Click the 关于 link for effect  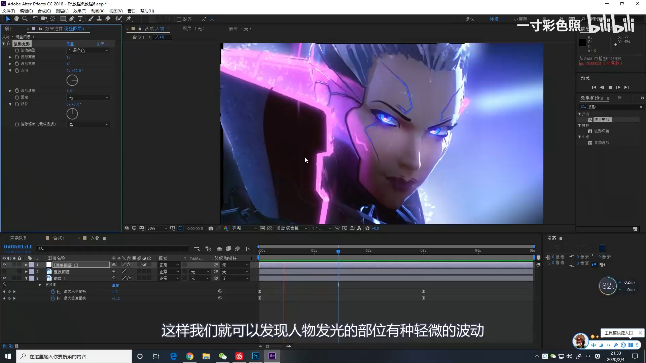(x=103, y=44)
